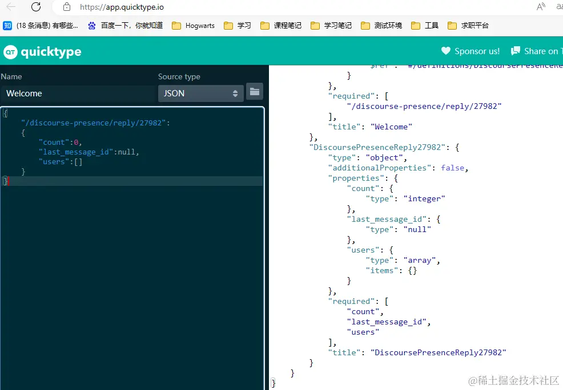563x390 pixels.
Task: Click "type": "null" in output
Action: 398,229
